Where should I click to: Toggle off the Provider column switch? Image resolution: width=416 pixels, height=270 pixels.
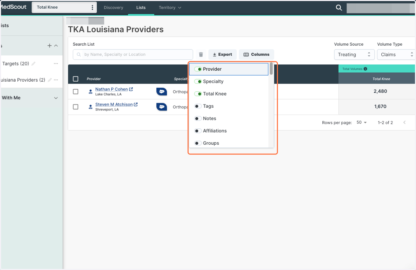coord(198,69)
